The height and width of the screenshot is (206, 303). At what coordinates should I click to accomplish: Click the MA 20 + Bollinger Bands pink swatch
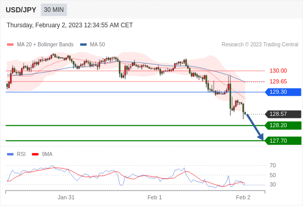tap(10, 45)
